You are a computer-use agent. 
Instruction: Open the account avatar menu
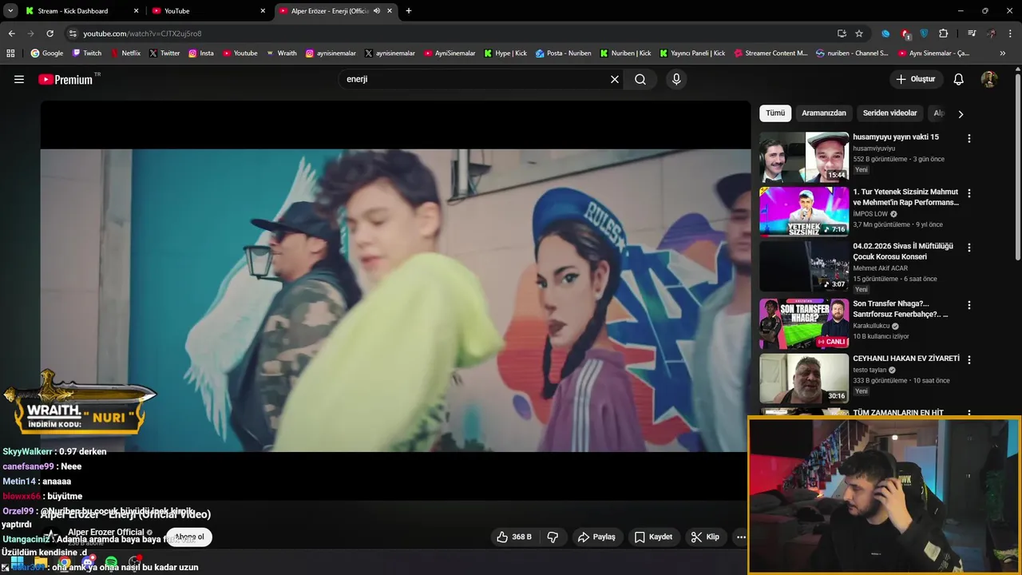988,79
